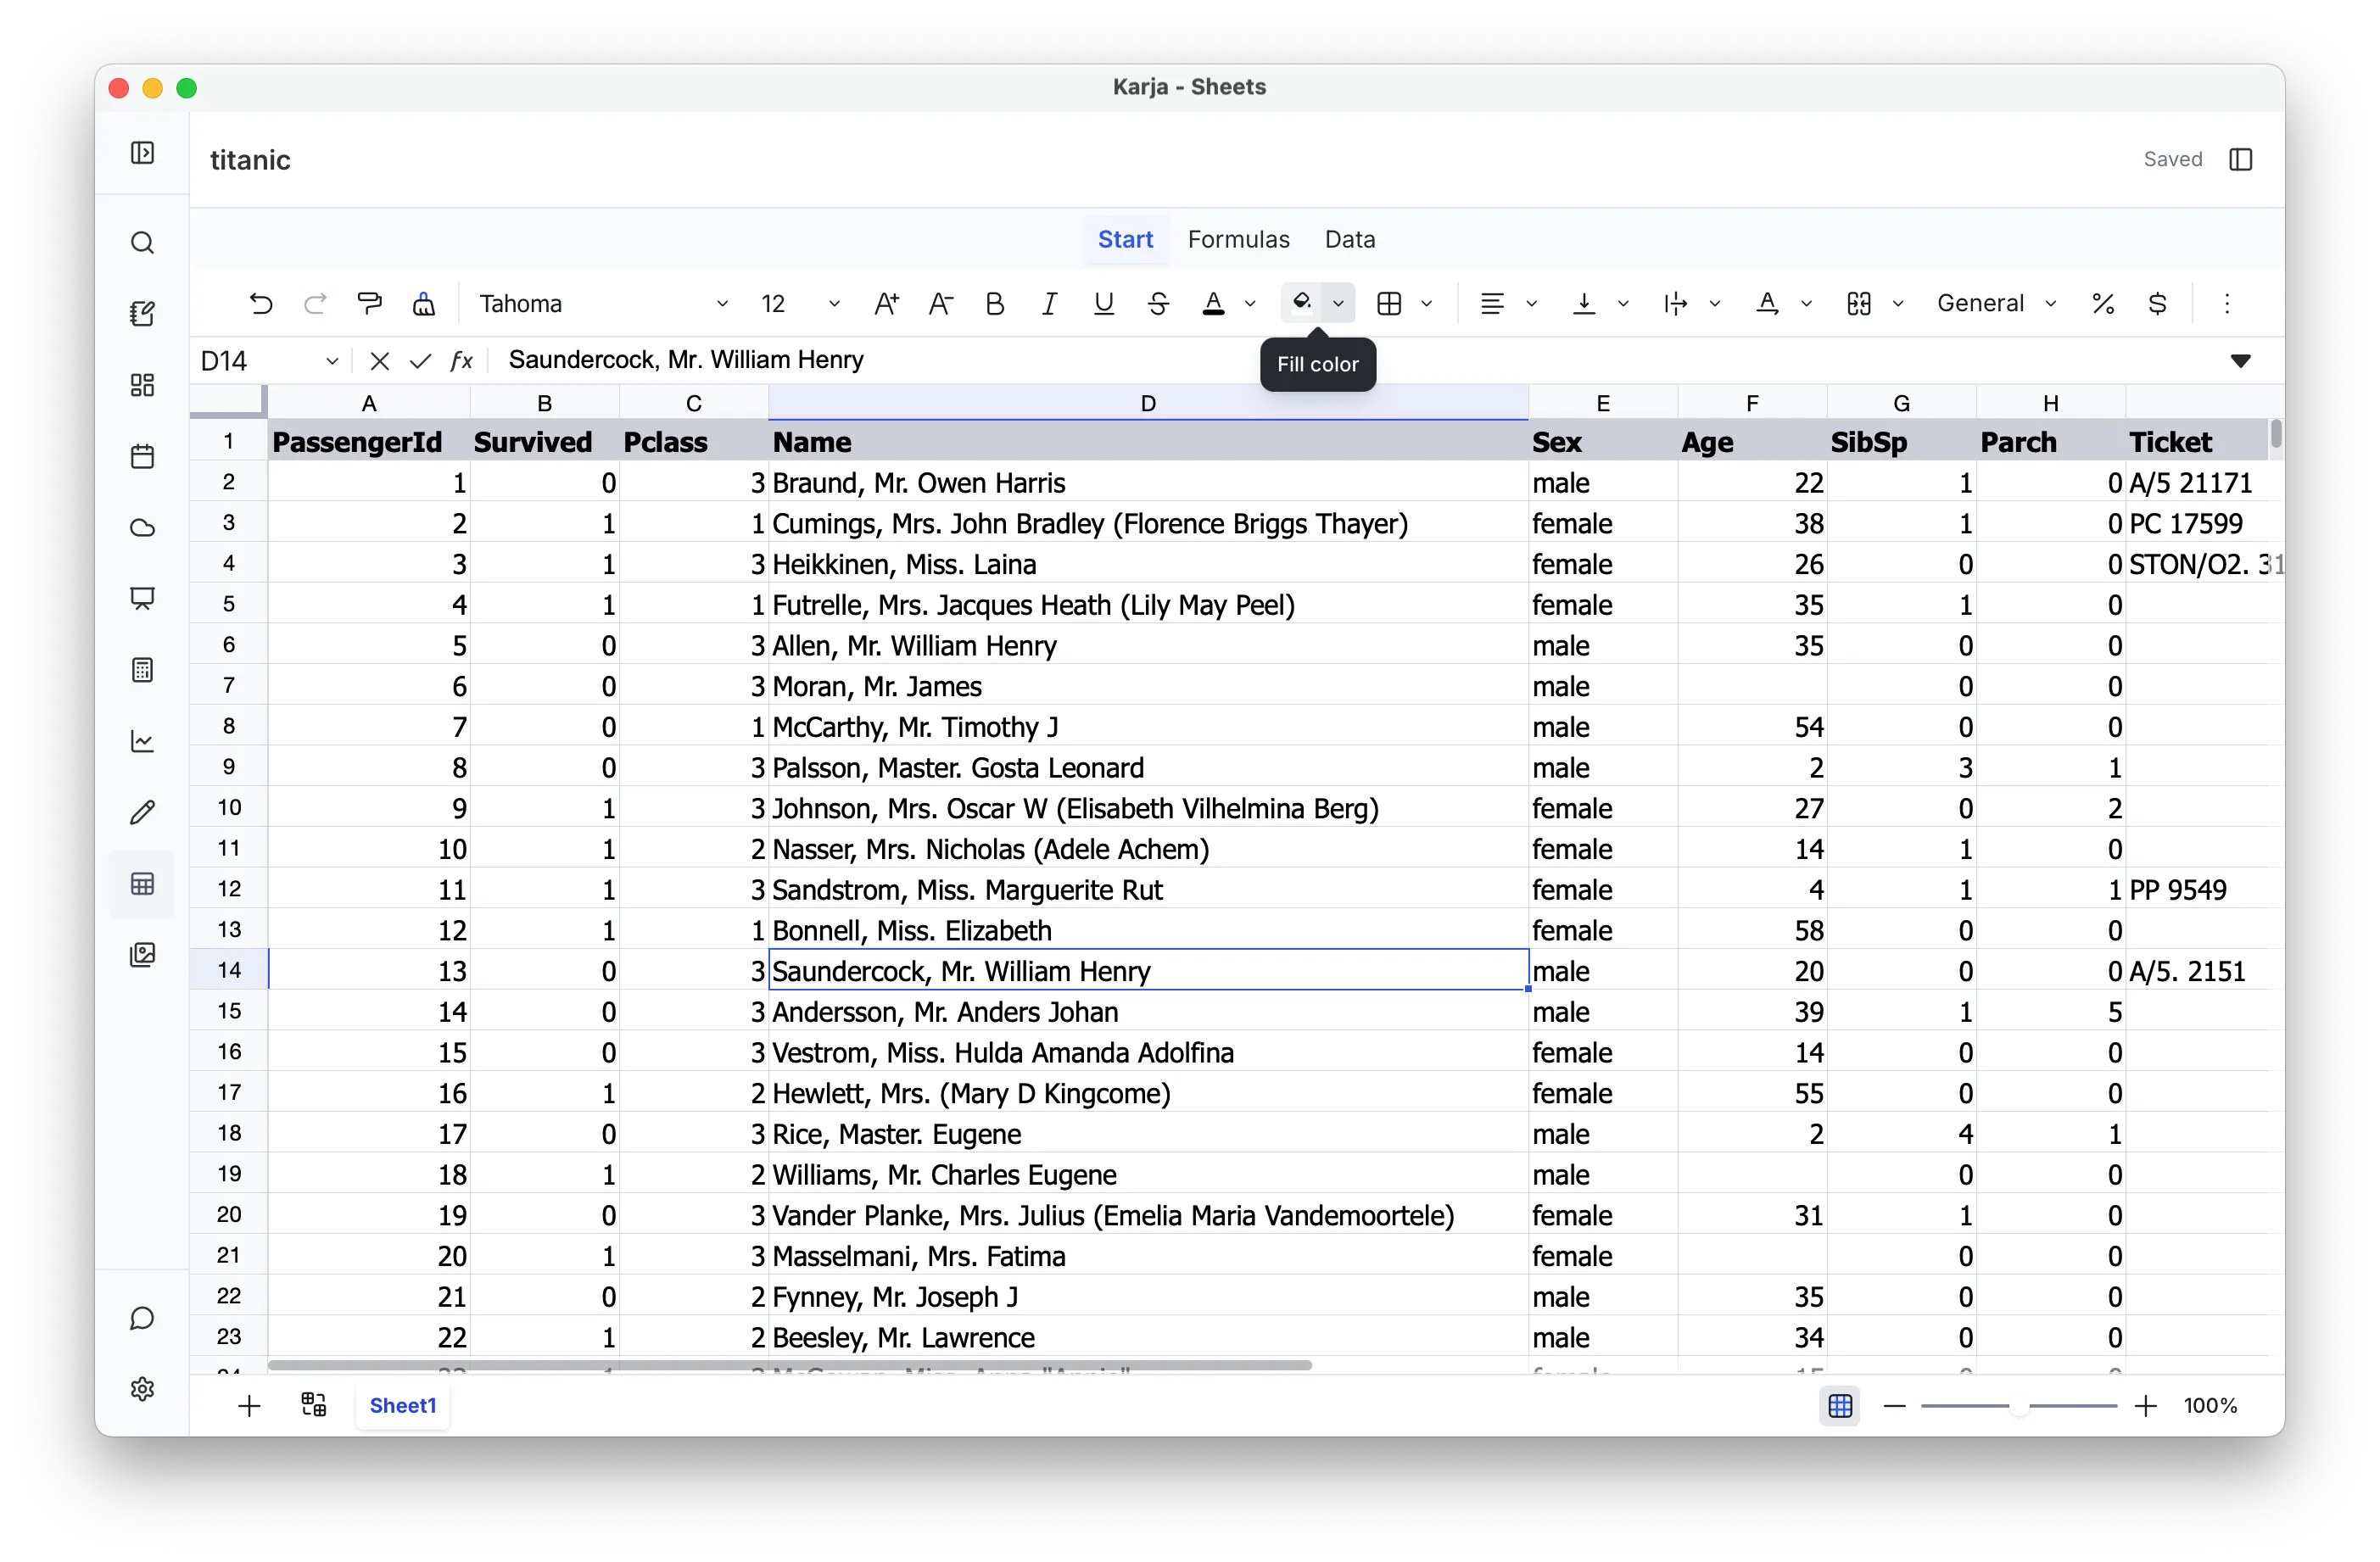Screen dimensions: 2380x1562
Task: Click the zoom slider handle
Action: (x=2019, y=1406)
